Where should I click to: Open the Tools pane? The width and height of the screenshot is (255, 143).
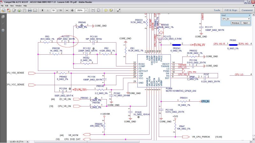[217, 10]
